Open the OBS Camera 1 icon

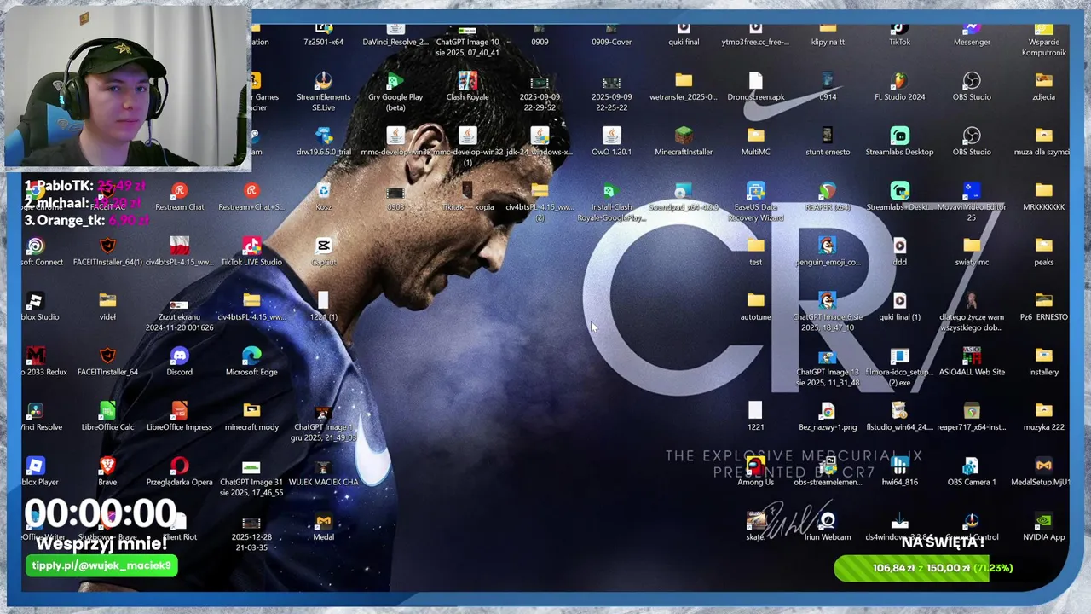[x=972, y=471]
